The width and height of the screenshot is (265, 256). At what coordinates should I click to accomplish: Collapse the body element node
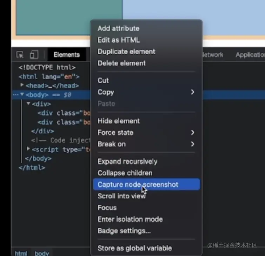click(x=22, y=94)
